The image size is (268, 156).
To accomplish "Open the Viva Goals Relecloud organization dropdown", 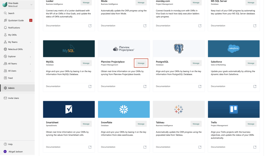I will point(17,5).
